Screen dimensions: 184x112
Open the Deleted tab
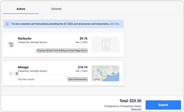pos(56,9)
